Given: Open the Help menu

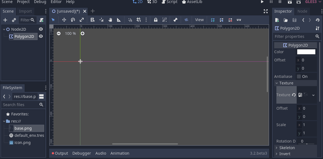Looking at the screenshot, I should click(x=70, y=2).
